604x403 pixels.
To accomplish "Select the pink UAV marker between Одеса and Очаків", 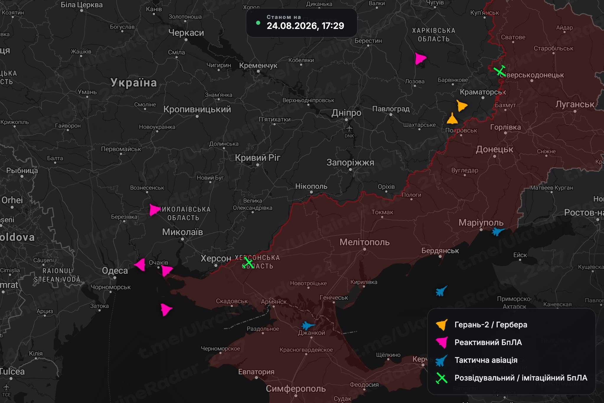I will [x=140, y=264].
